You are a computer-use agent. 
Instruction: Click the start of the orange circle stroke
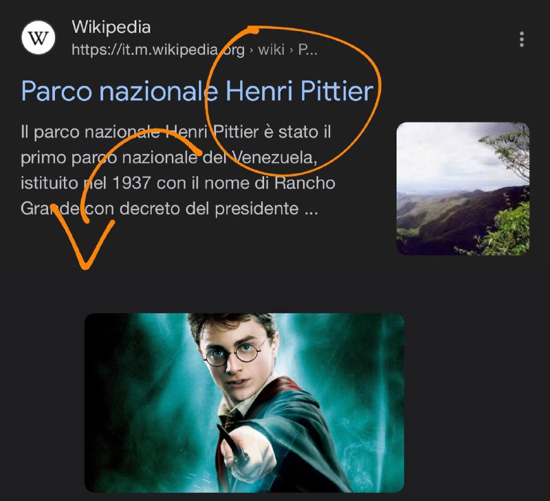[253, 30]
